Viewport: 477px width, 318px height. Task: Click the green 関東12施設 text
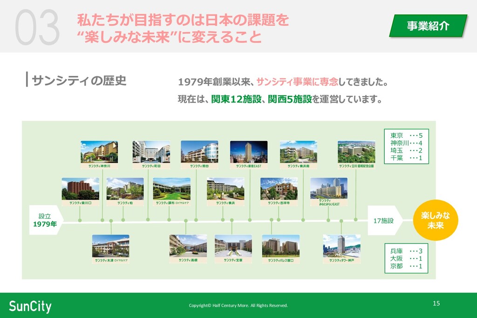236,99
